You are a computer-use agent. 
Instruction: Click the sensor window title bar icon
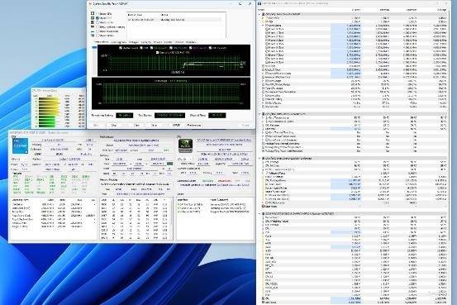tap(259, 3)
